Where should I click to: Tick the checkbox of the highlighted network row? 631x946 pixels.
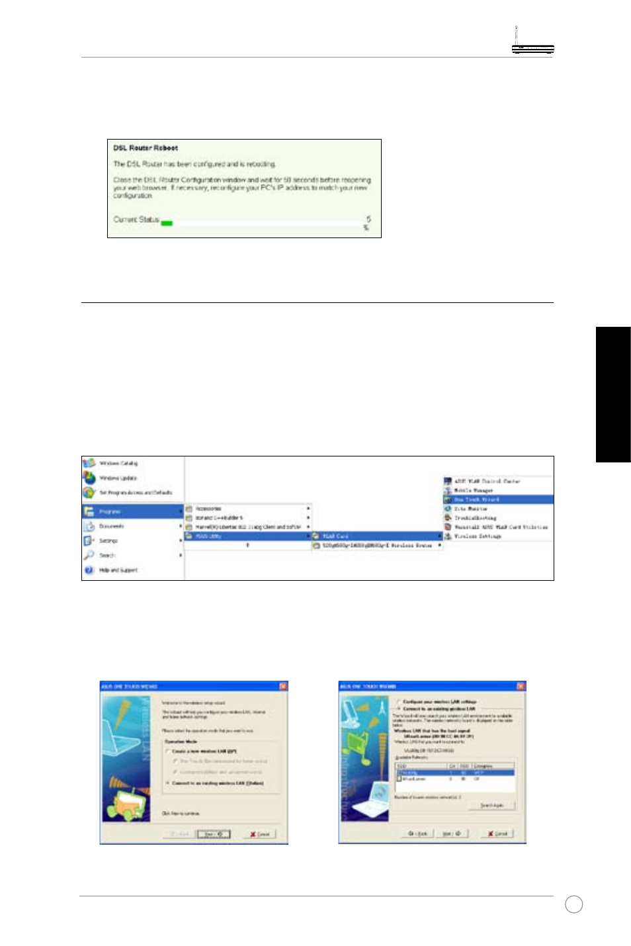[399, 773]
